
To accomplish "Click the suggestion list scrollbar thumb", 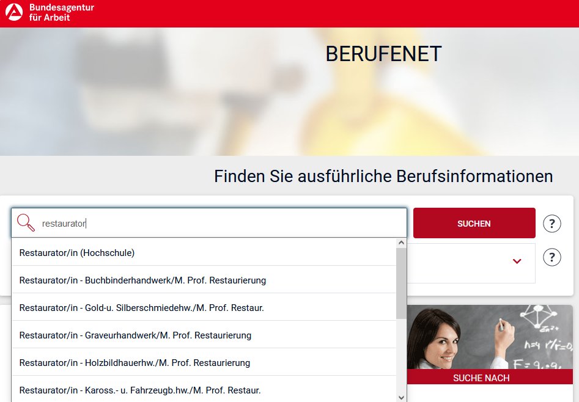I will coord(401,283).
